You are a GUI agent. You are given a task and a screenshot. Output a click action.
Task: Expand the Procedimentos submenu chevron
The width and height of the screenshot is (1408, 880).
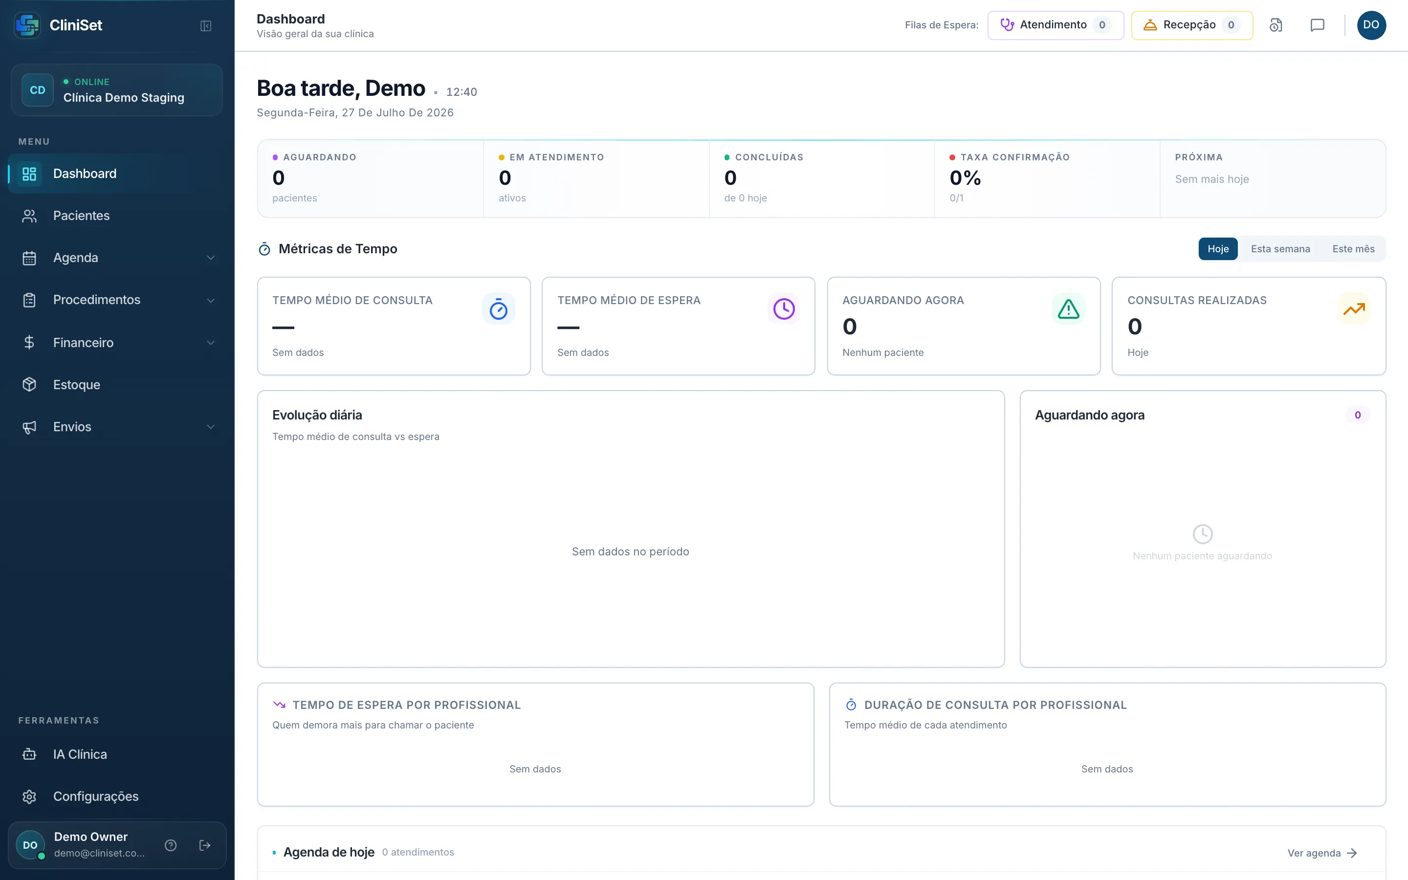211,300
